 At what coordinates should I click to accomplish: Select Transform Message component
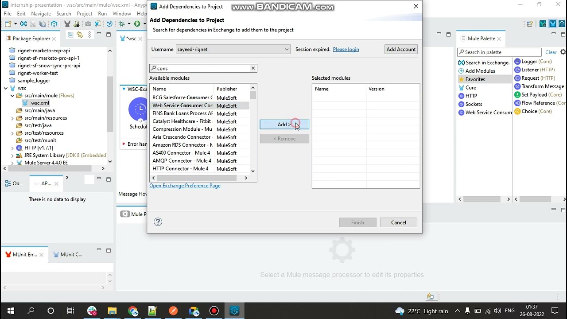540,86
